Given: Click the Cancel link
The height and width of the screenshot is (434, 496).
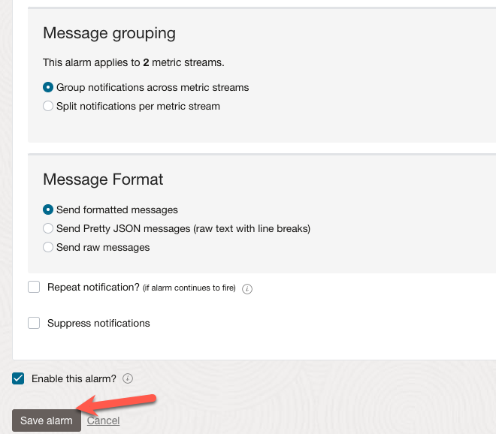Looking at the screenshot, I should pyautogui.click(x=103, y=420).
